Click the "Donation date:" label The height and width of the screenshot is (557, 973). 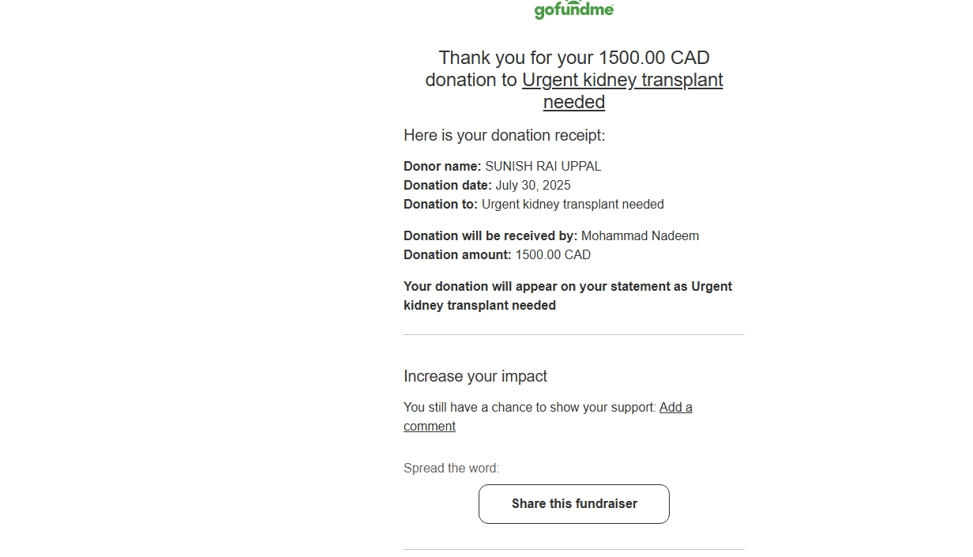coord(448,186)
